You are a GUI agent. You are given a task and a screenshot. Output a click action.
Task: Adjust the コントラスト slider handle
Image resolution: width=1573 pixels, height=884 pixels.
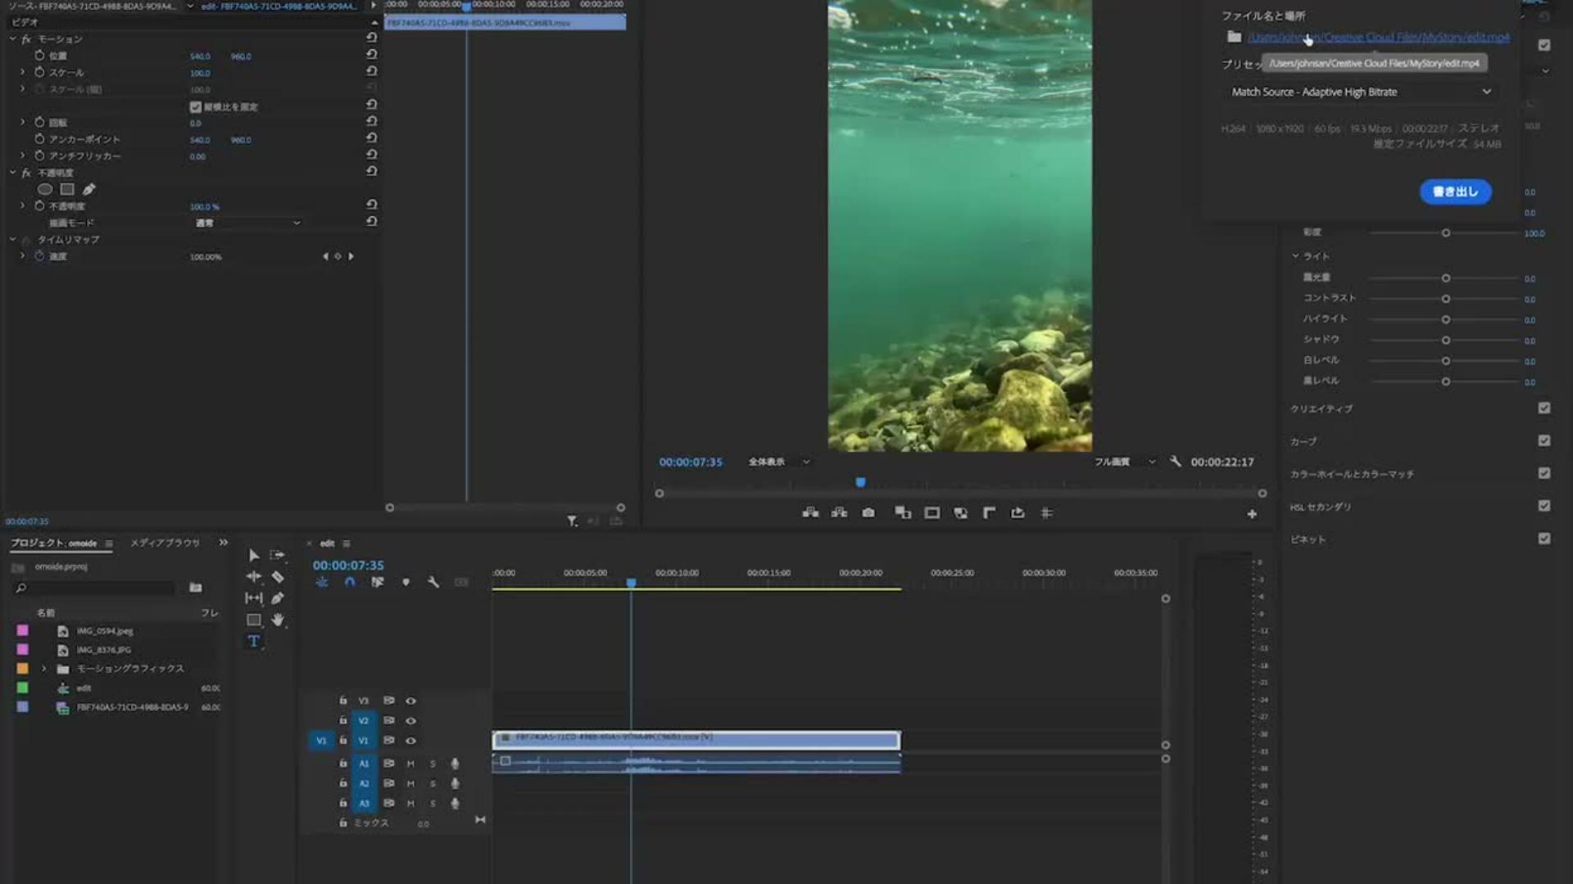pos(1446,299)
